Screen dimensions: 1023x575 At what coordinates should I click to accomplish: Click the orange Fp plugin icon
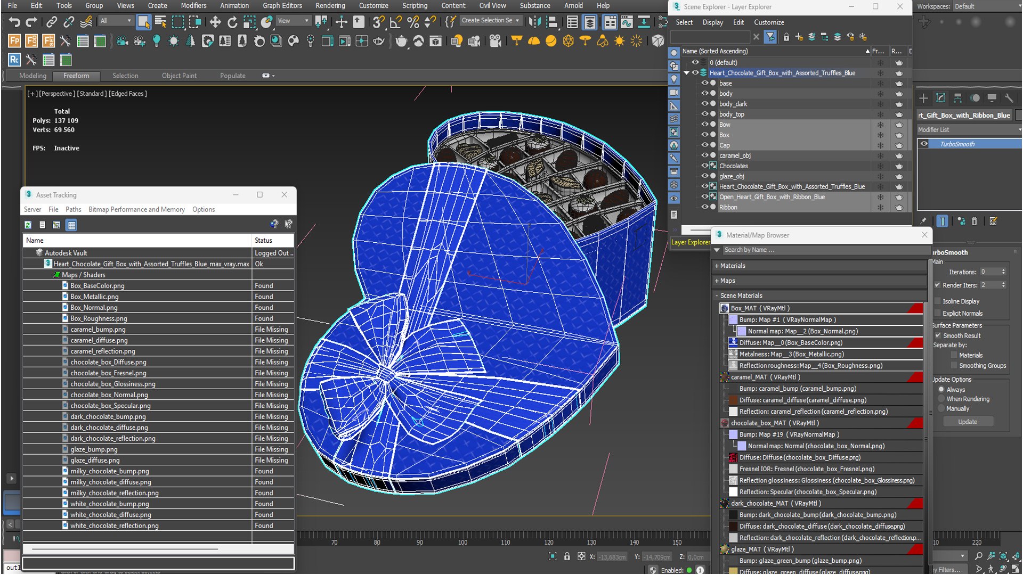click(x=14, y=41)
